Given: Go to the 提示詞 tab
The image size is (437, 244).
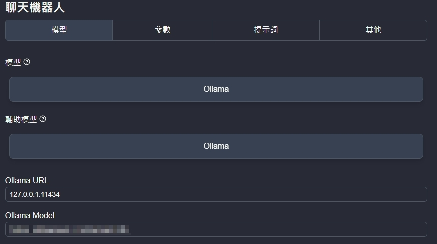Looking at the screenshot, I should [x=266, y=30].
